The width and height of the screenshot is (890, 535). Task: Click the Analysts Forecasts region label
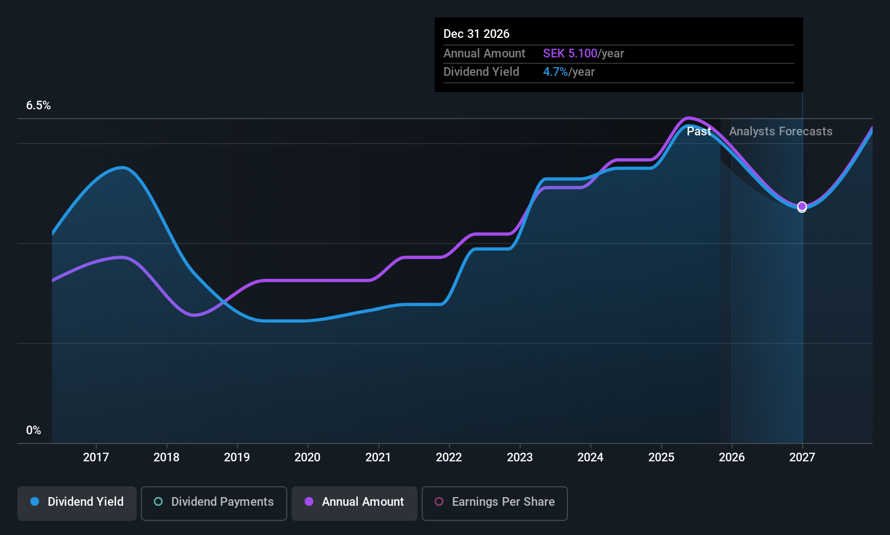(781, 131)
